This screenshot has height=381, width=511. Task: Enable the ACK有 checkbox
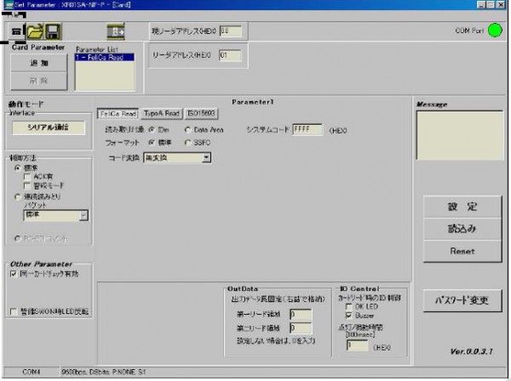pyautogui.click(x=26, y=175)
